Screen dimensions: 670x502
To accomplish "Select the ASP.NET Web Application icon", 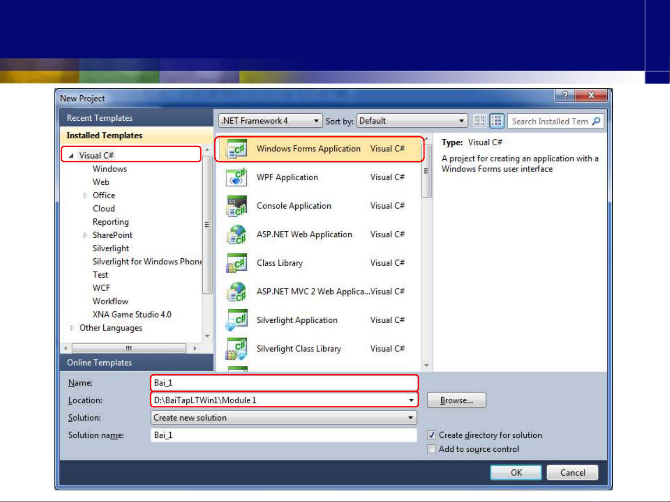I will [236, 235].
